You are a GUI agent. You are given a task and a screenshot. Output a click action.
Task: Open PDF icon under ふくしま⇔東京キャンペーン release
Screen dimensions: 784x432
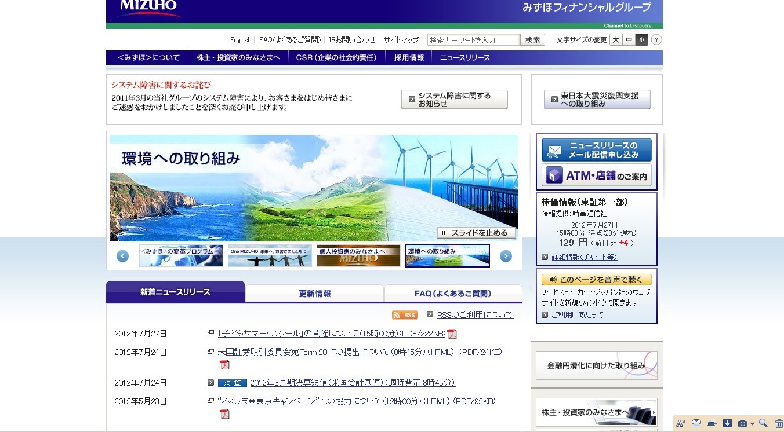coord(224,413)
